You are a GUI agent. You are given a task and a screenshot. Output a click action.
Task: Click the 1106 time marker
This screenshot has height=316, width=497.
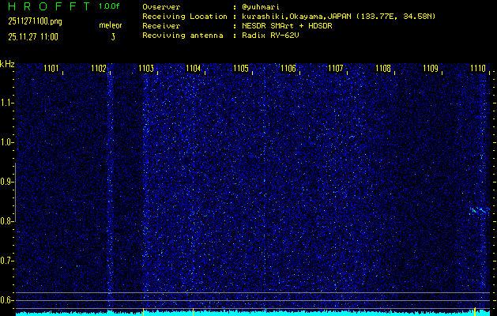tap(288, 69)
